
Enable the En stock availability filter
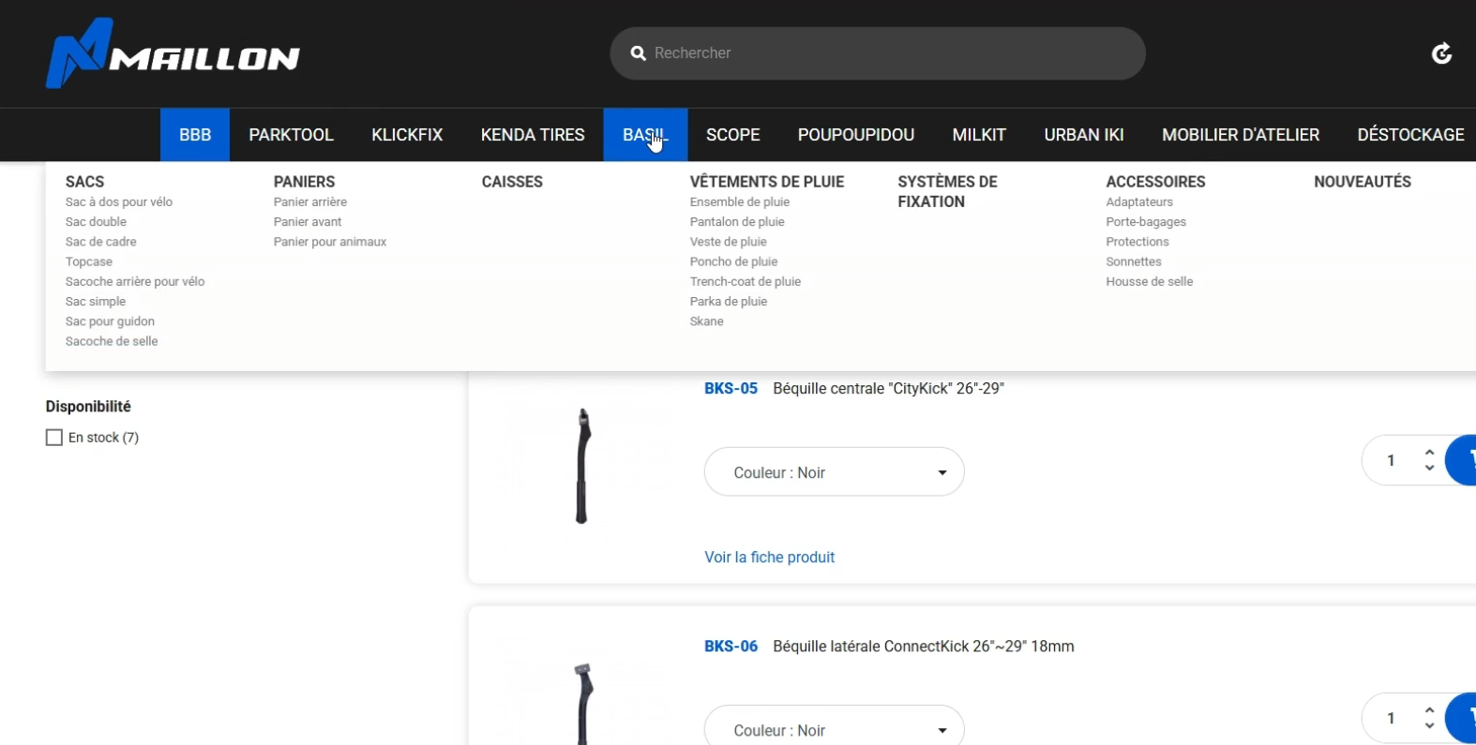tap(54, 438)
